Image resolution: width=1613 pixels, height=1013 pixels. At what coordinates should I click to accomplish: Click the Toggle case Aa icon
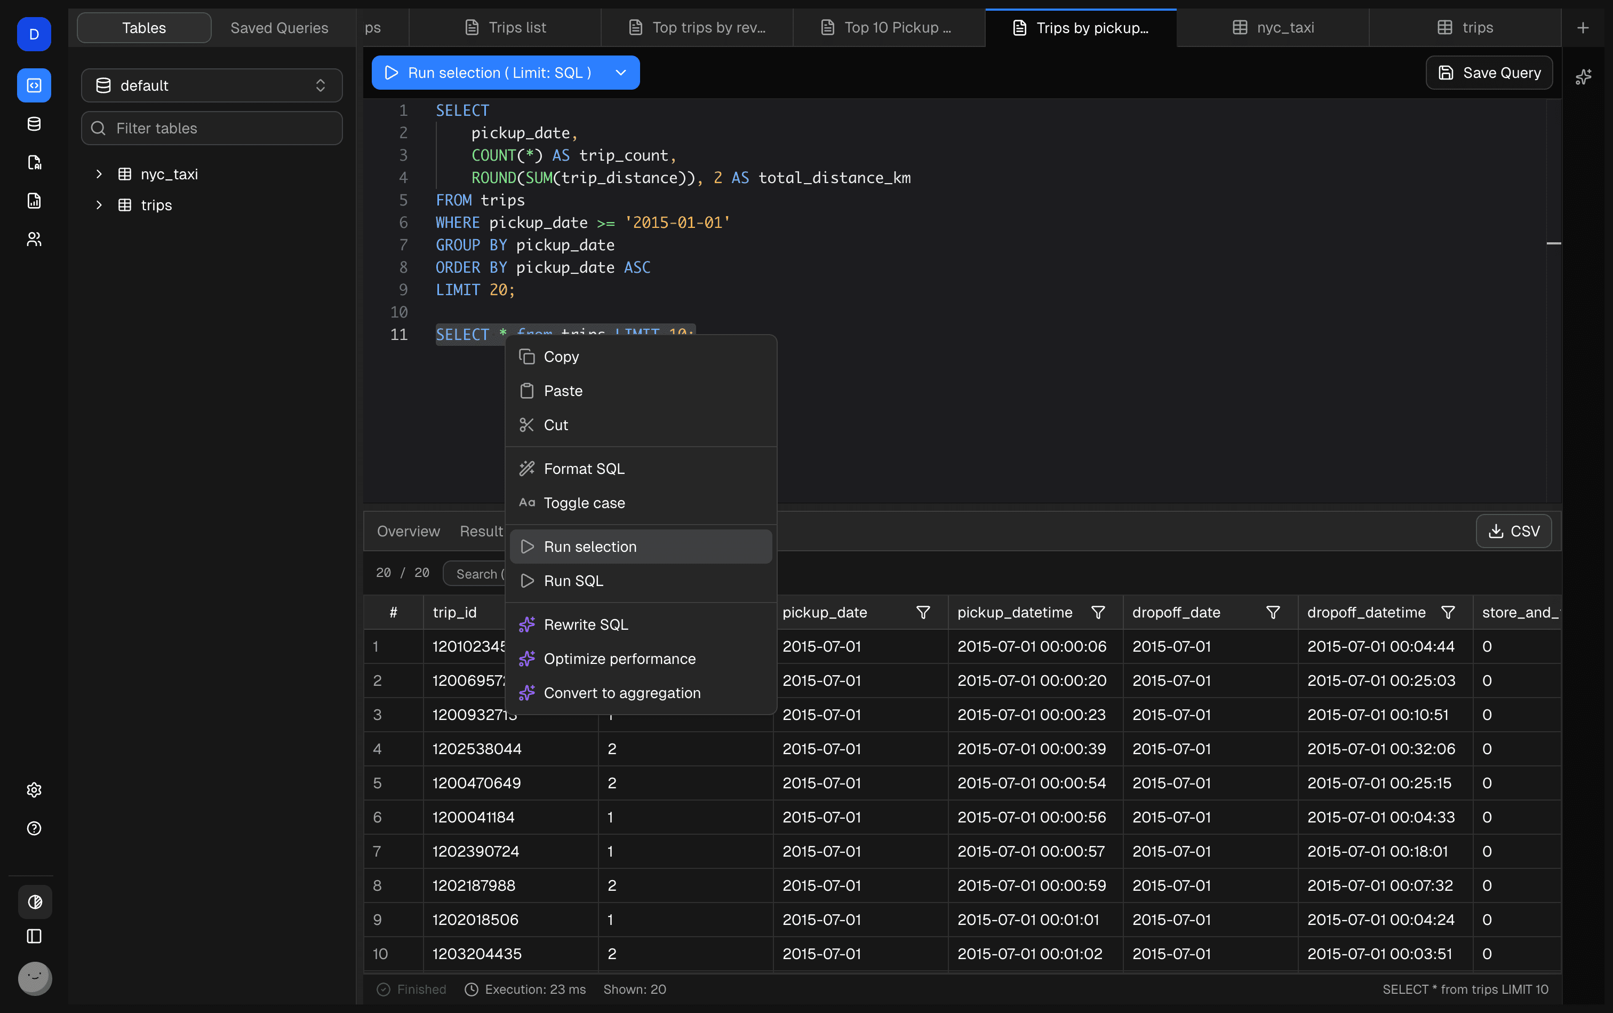tap(527, 502)
